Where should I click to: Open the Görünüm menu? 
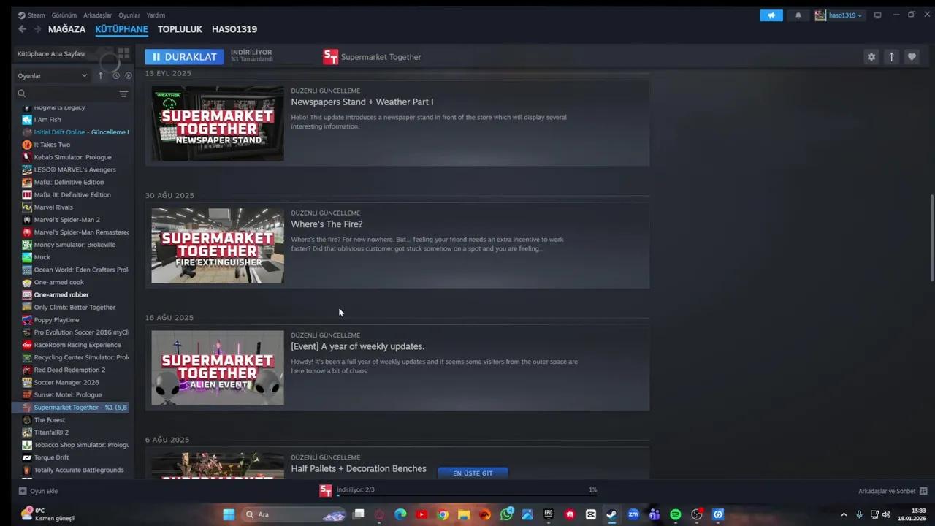(64, 15)
